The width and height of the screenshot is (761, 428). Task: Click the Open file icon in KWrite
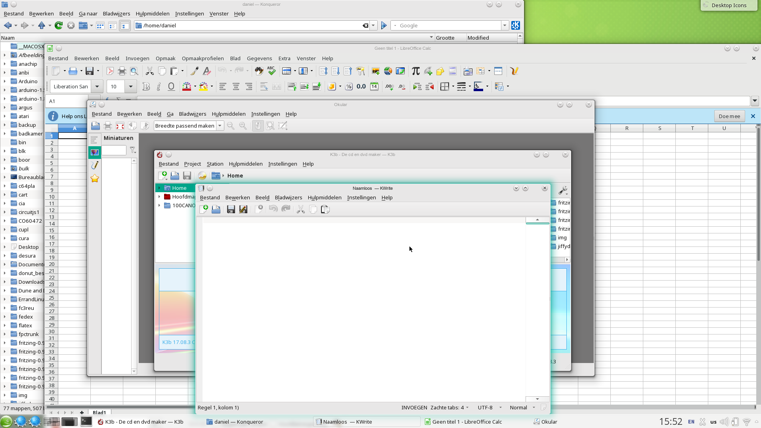216,209
